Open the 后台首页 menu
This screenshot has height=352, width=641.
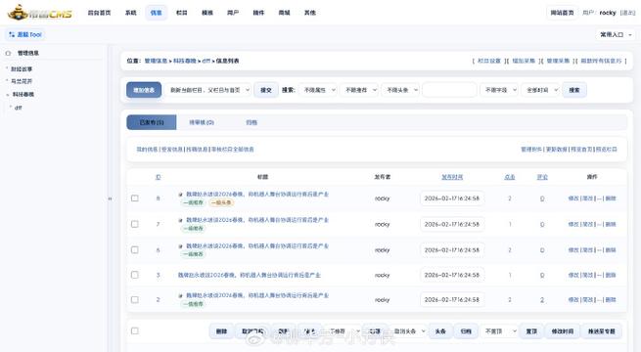click(100, 13)
